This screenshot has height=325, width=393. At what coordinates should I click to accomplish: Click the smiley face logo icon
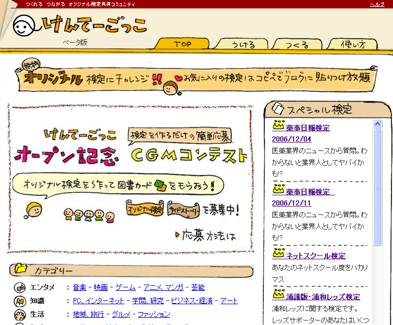coord(24,26)
